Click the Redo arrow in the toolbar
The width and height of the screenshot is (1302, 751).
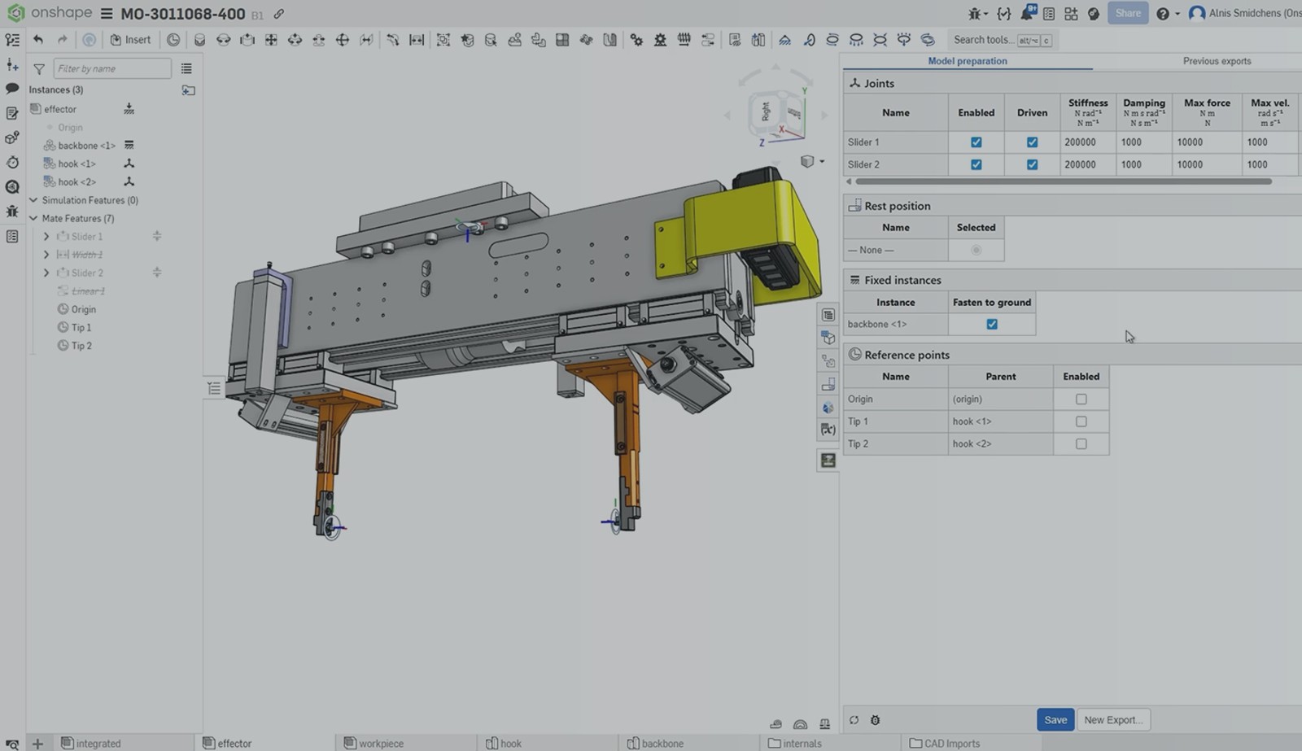(x=62, y=40)
